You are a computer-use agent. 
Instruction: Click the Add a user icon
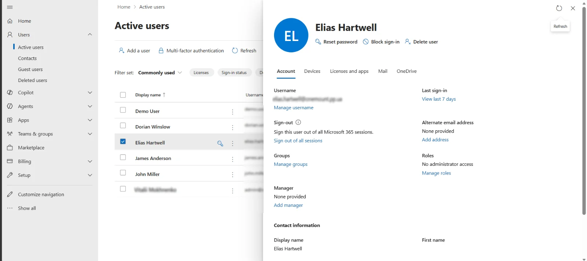pos(121,51)
